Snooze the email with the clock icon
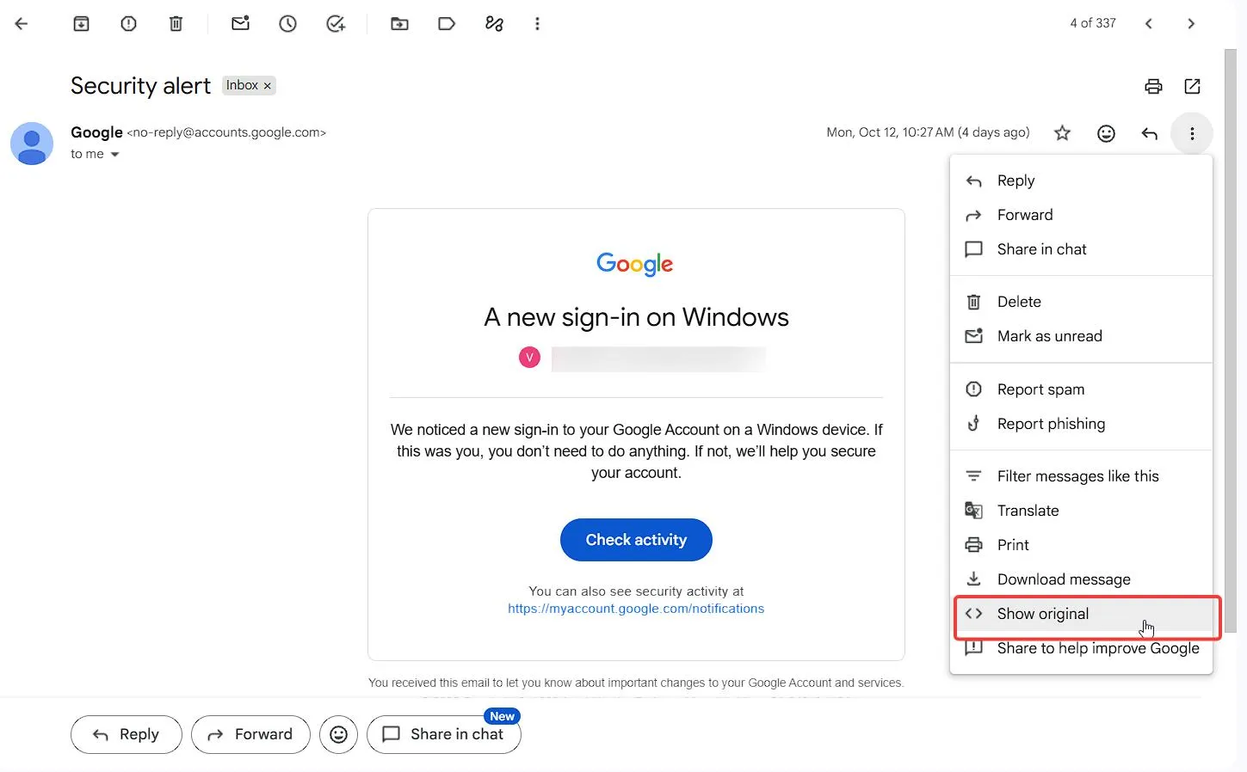This screenshot has width=1247, height=772. (287, 24)
